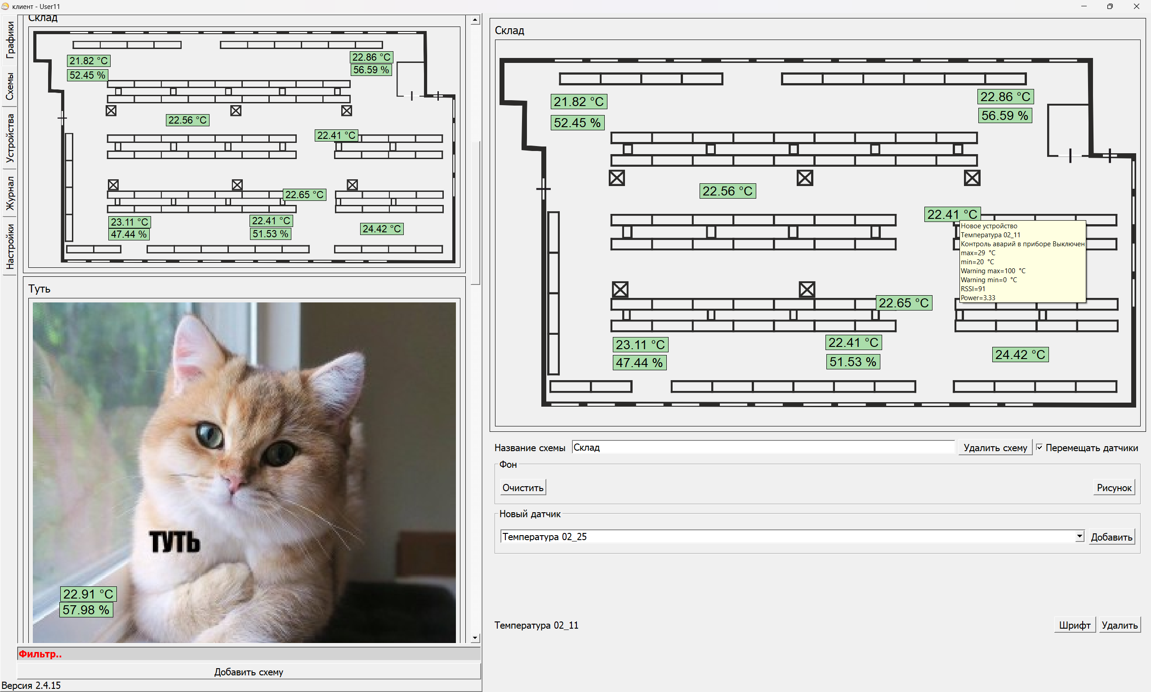1151x692 pixels.
Task: Open the Журнал tab
Action: [10, 193]
